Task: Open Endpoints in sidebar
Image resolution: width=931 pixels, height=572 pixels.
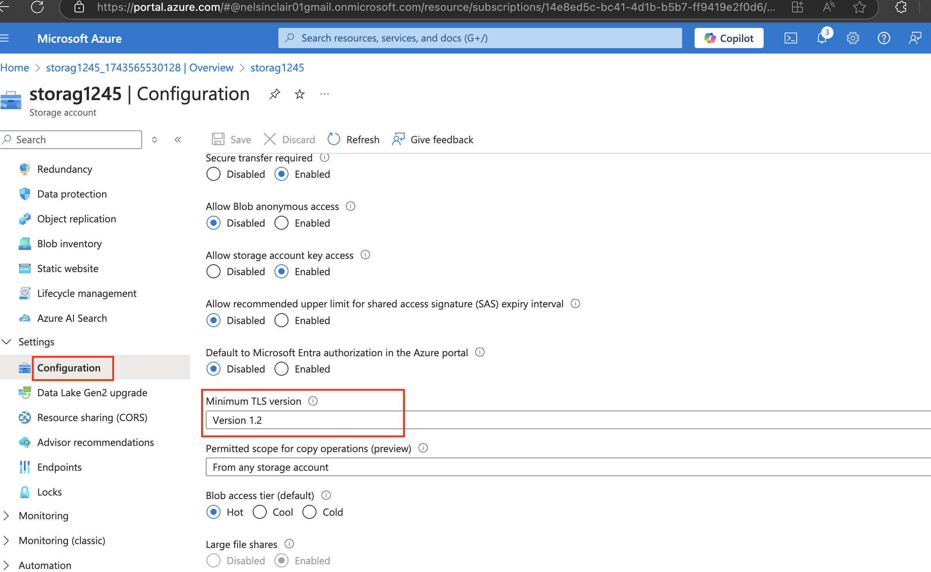Action: coord(59,467)
